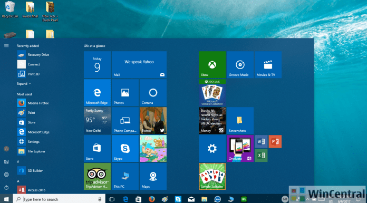Open the Money news tile
This screenshot has height=203, width=367.
click(213, 121)
